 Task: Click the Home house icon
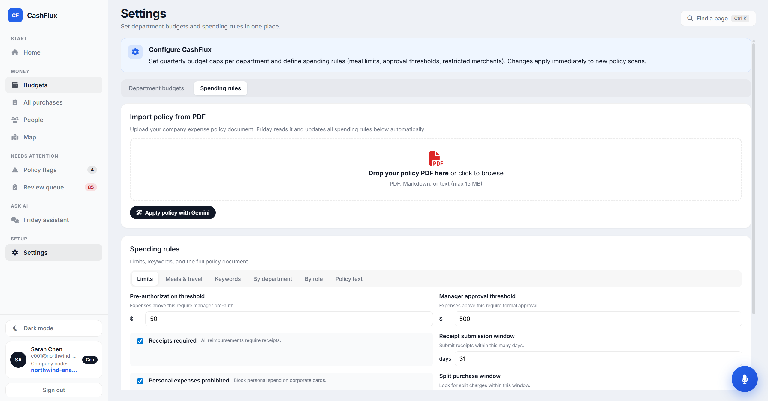pos(15,52)
